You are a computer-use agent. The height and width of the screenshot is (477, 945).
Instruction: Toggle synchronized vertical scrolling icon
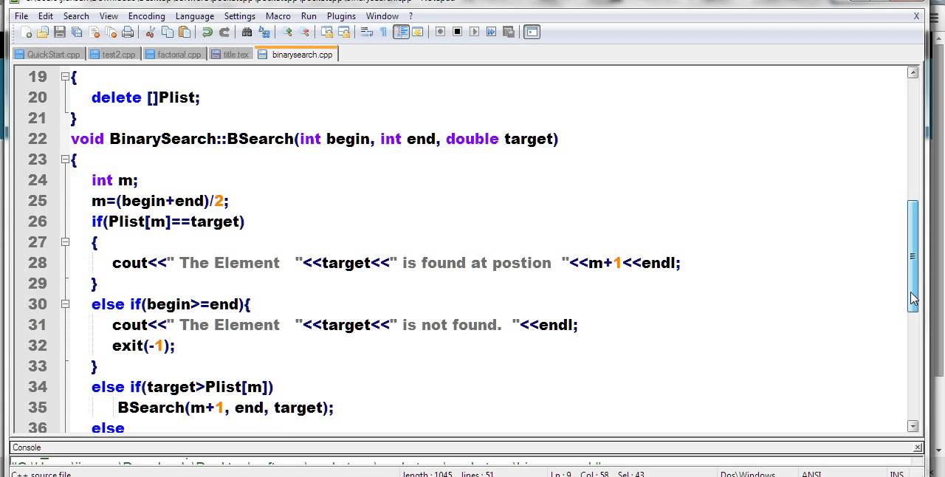327,32
